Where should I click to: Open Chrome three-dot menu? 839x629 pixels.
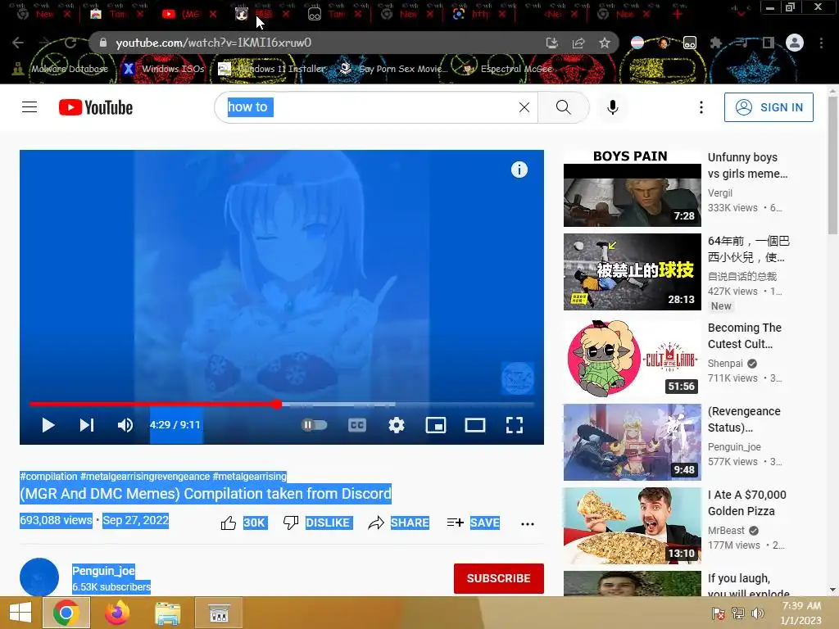[821, 43]
